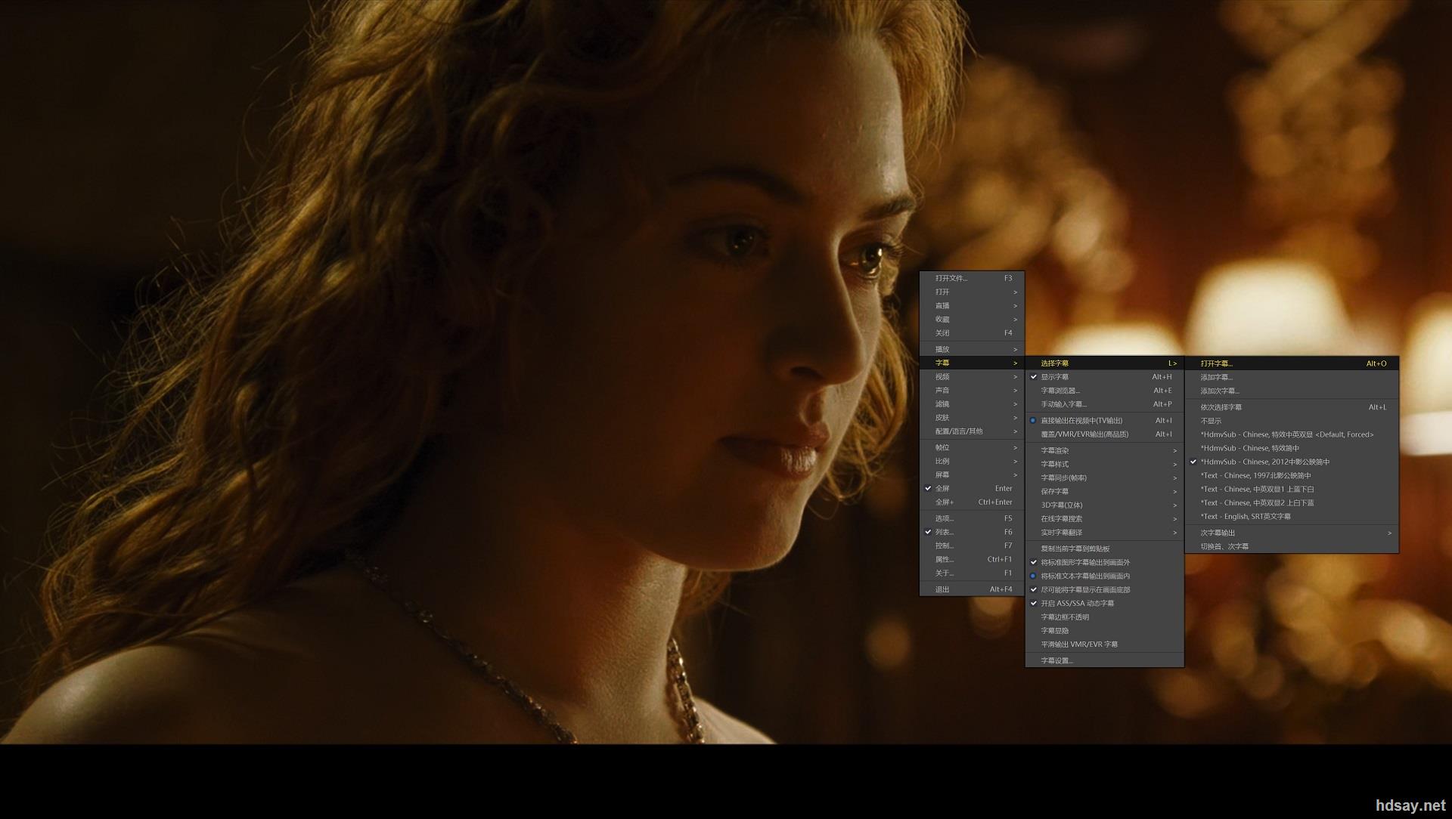Click 切换首、次字幕 entry
Image resolution: width=1452 pixels, height=819 pixels.
pos(1292,546)
